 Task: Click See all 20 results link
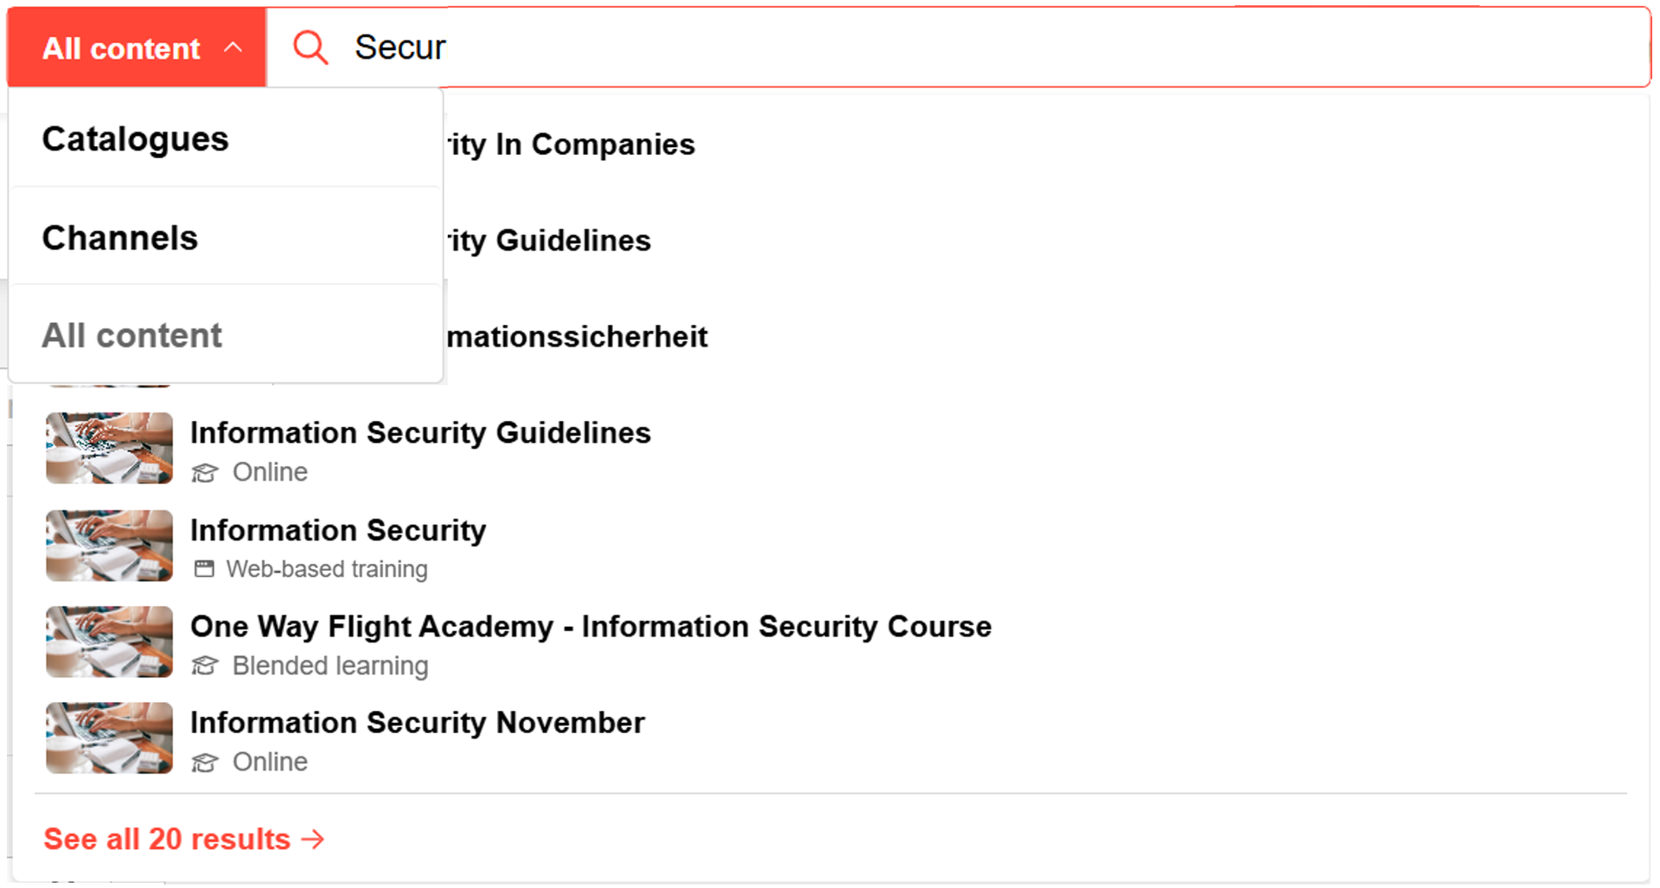167,839
